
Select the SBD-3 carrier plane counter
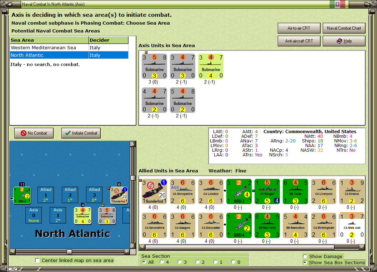239,191
